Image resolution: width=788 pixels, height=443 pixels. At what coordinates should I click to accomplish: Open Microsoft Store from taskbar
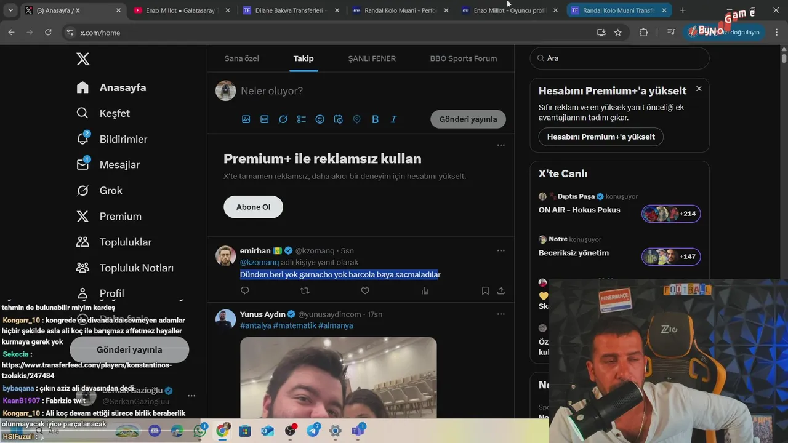coord(245,431)
